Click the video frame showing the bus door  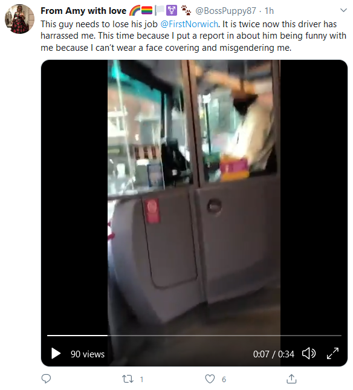(x=194, y=197)
